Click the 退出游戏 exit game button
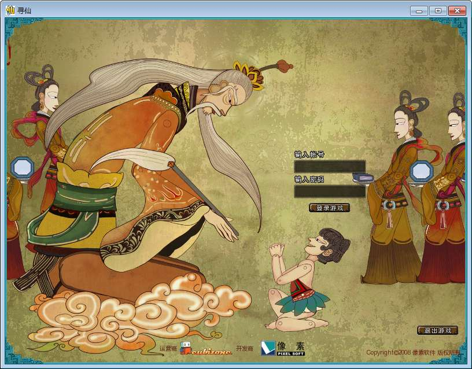Screen dimensions: 472x369 point(437,330)
